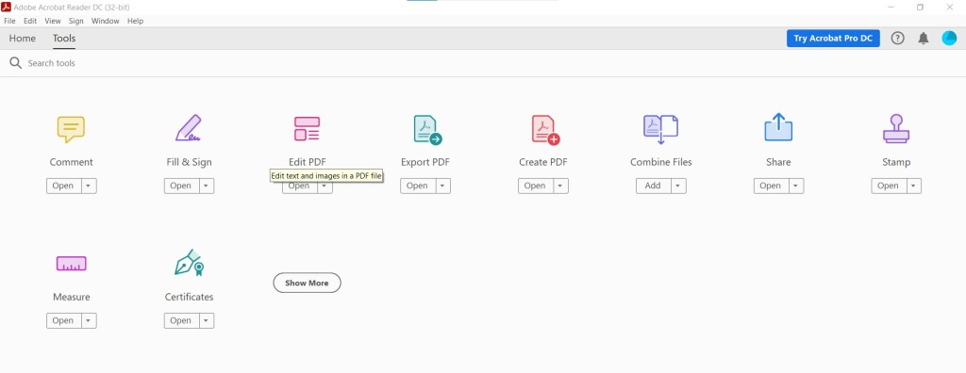The height and width of the screenshot is (373, 966).
Task: Expand the Measure dropdown arrow
Action: click(x=89, y=320)
